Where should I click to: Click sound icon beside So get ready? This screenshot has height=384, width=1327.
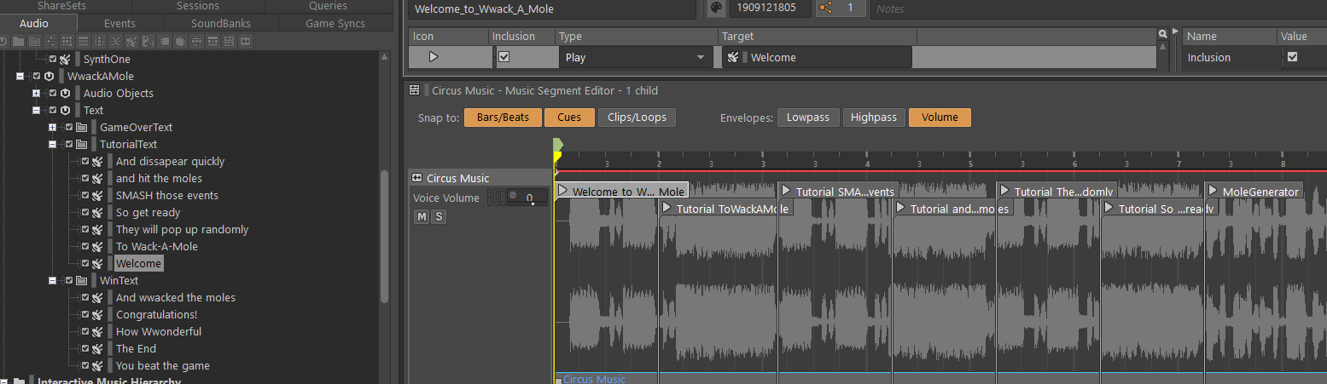coord(97,213)
